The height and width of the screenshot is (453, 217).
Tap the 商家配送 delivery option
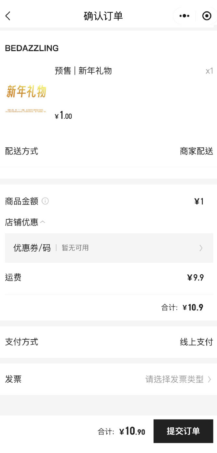197,151
